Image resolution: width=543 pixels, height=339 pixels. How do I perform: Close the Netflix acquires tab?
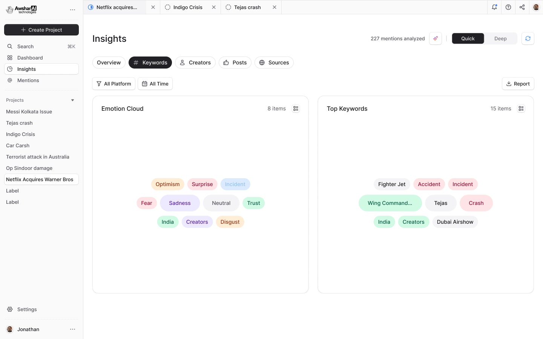(x=153, y=7)
